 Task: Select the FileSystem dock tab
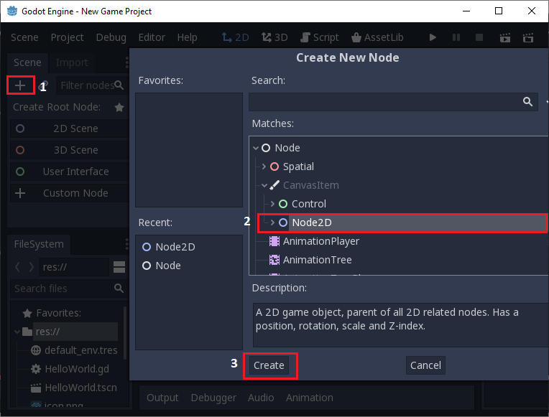point(39,244)
